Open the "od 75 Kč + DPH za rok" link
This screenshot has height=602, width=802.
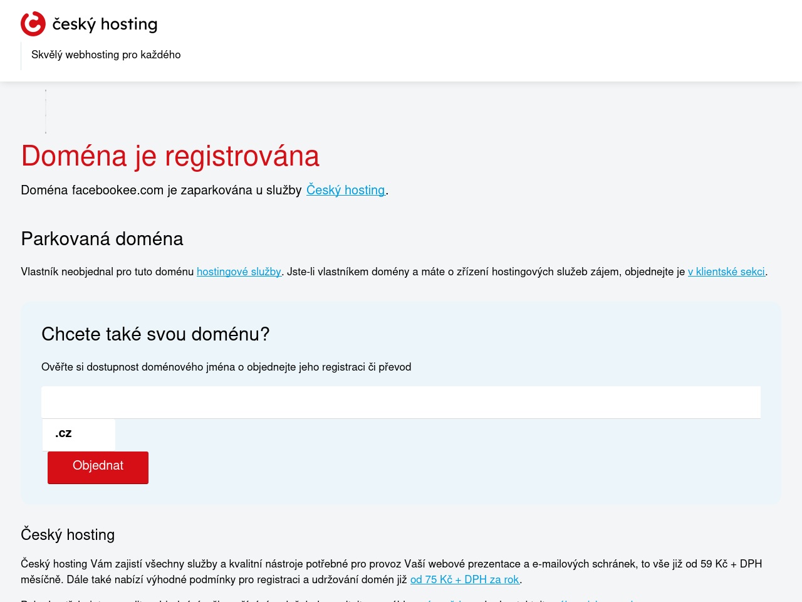(464, 579)
